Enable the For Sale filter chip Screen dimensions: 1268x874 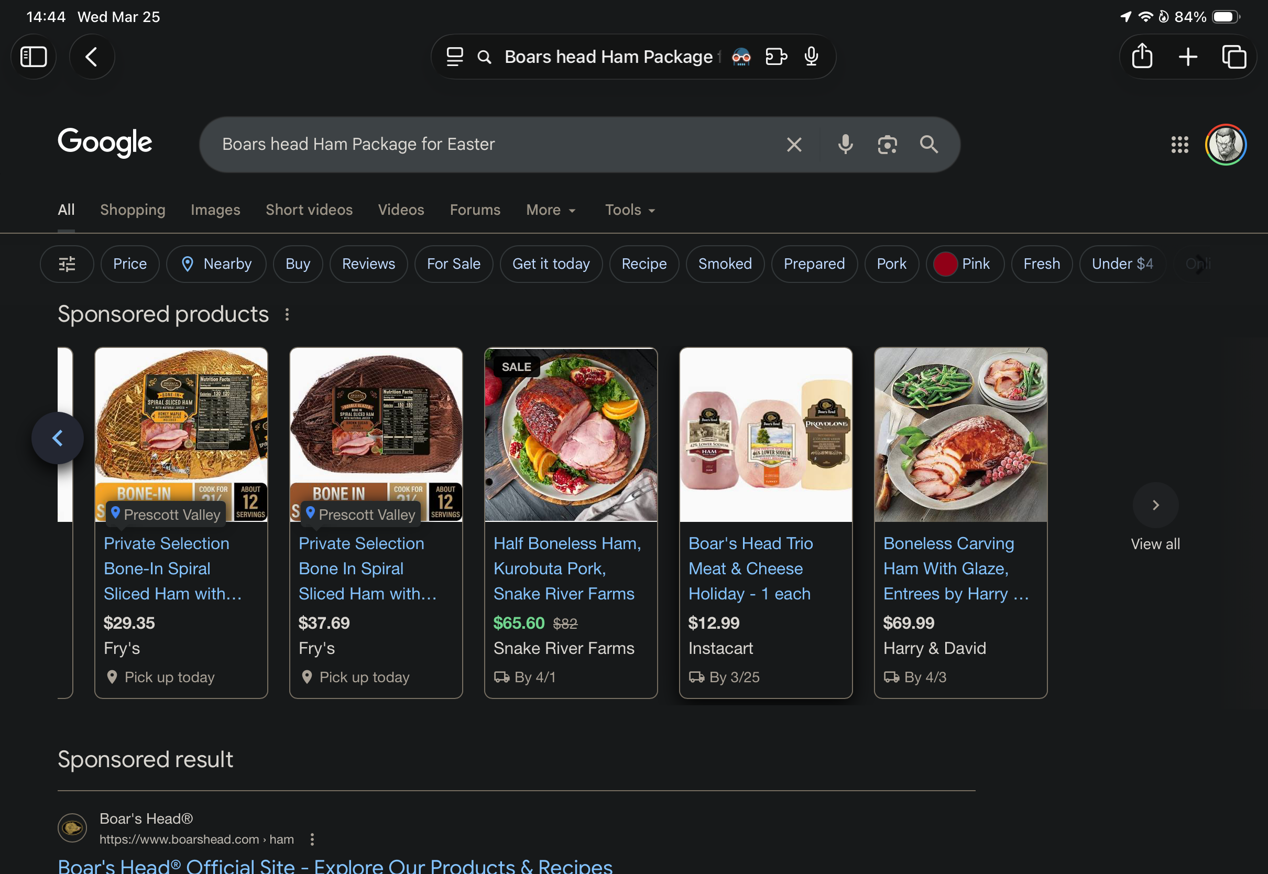pos(453,264)
